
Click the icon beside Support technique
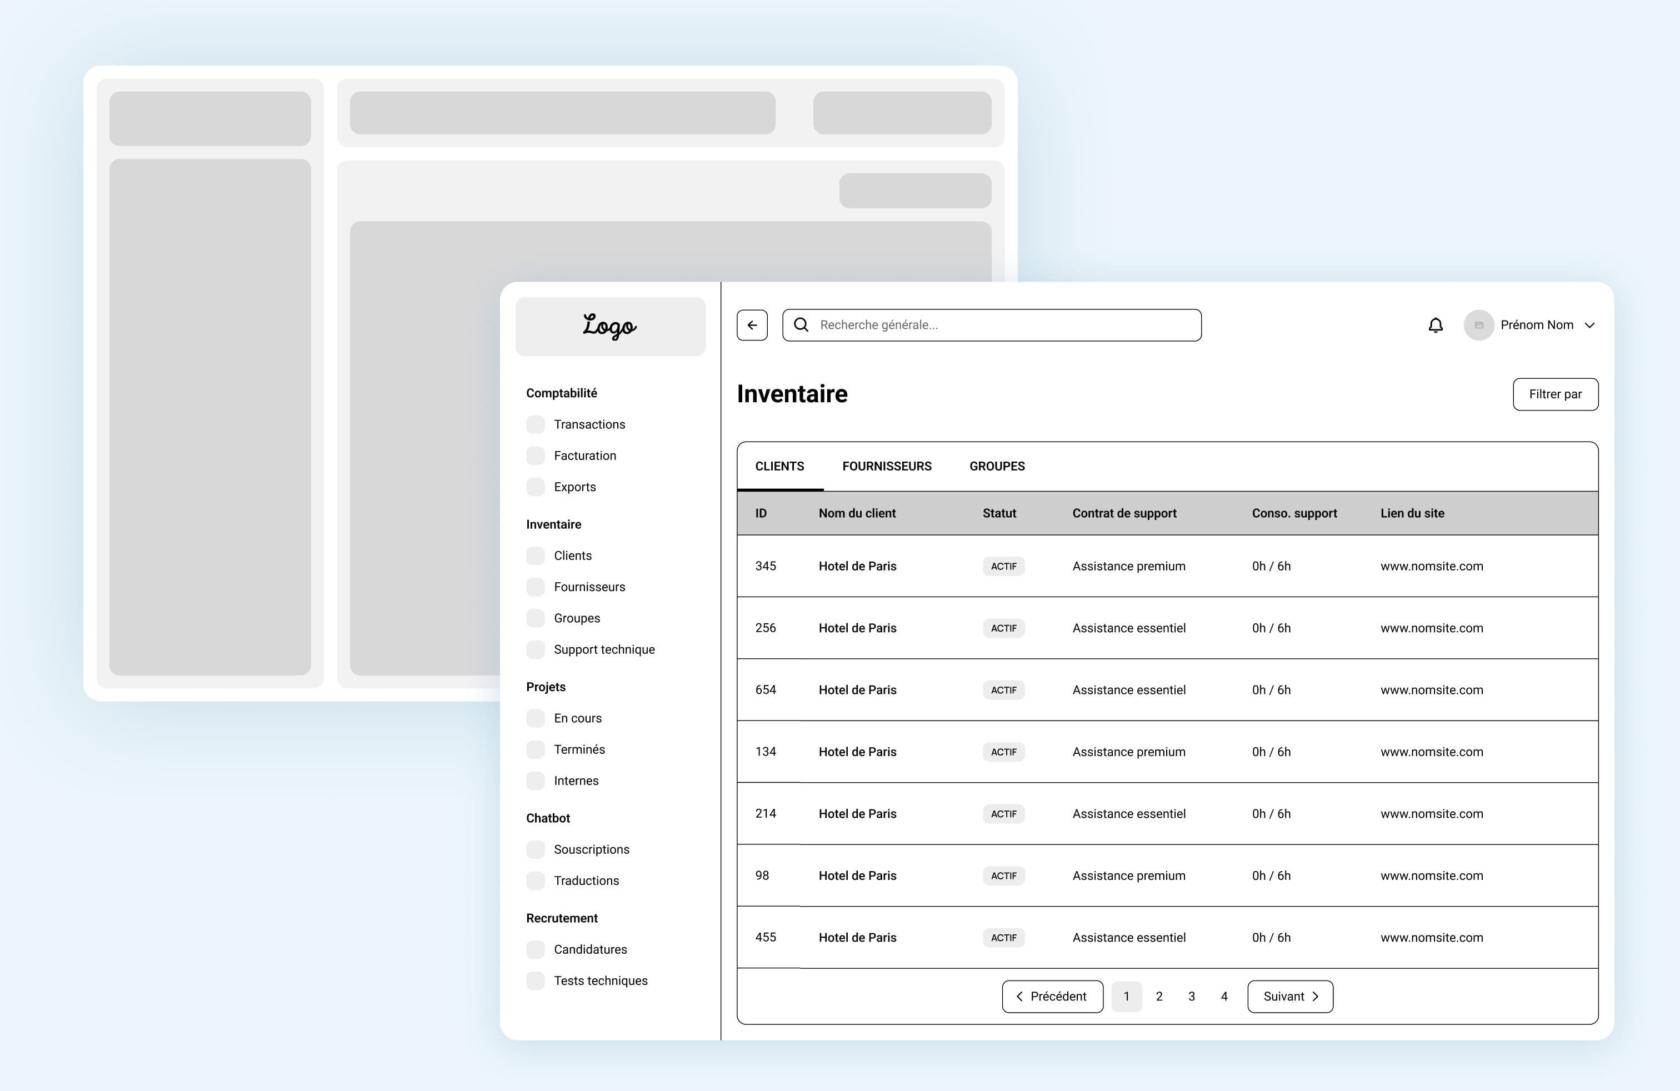[x=536, y=649]
